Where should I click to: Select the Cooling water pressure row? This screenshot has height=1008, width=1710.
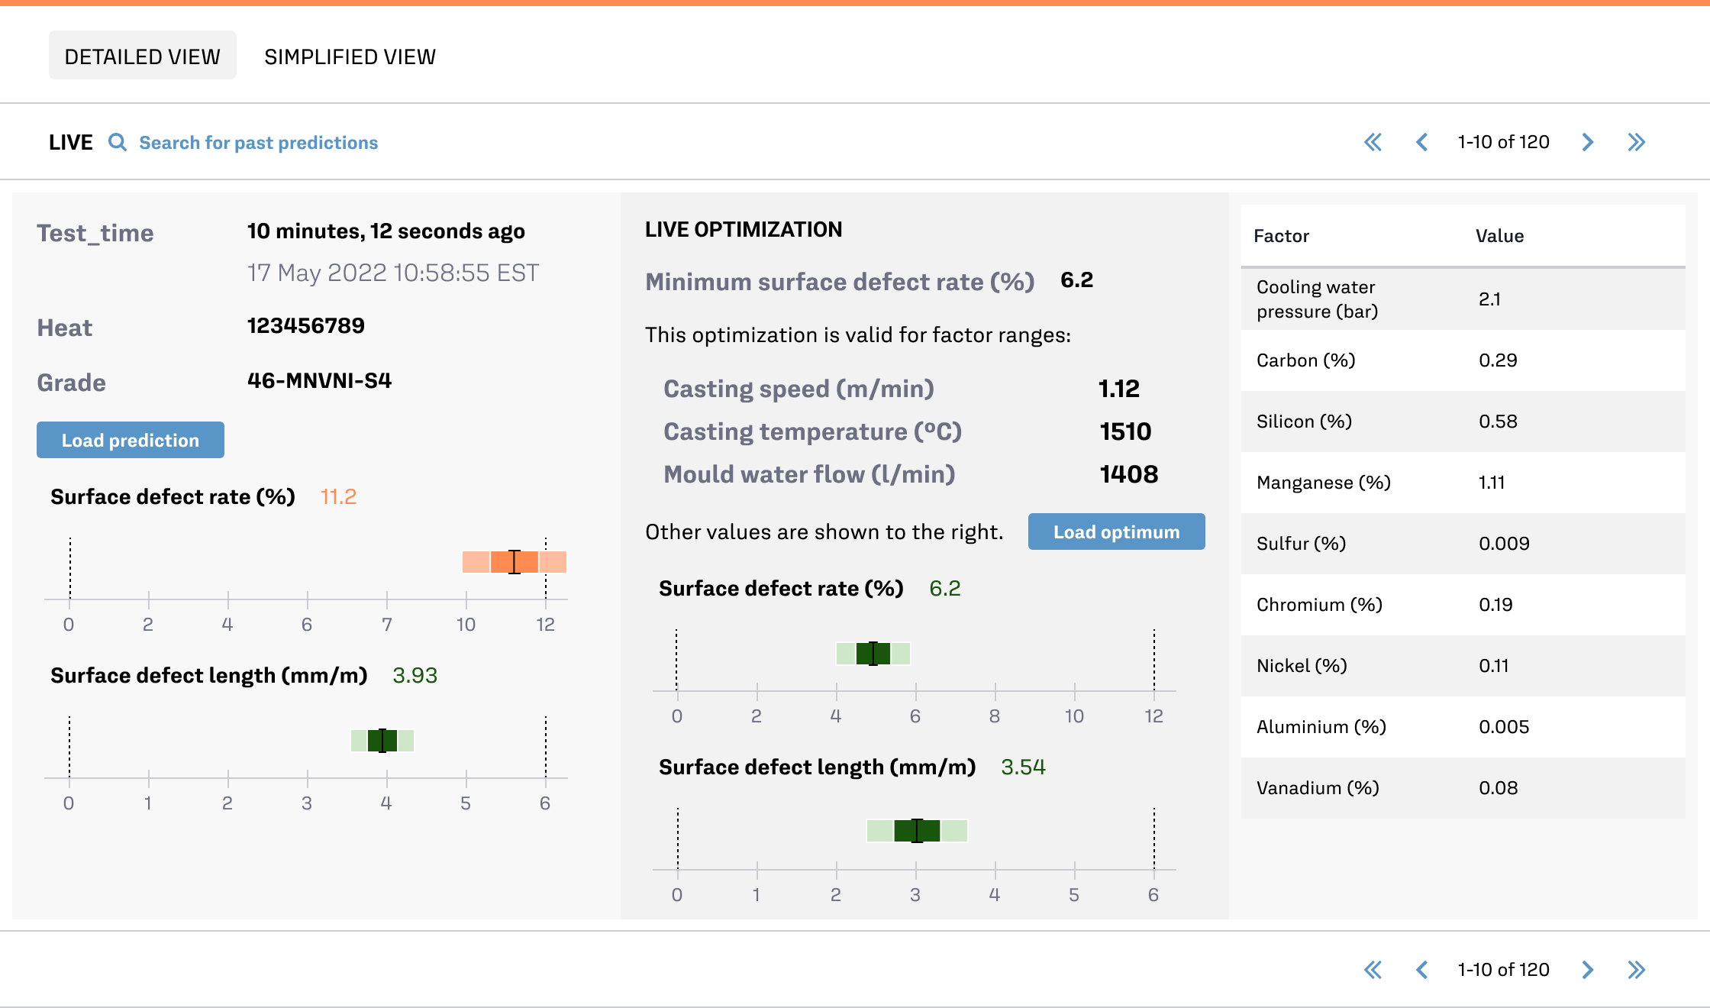pos(1463,299)
